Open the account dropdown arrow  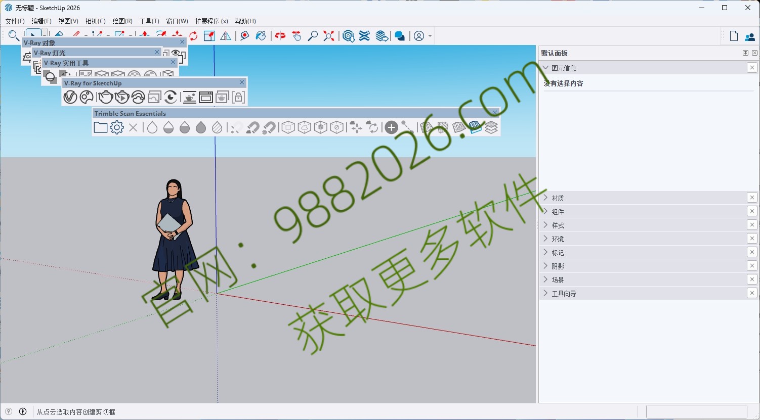430,36
